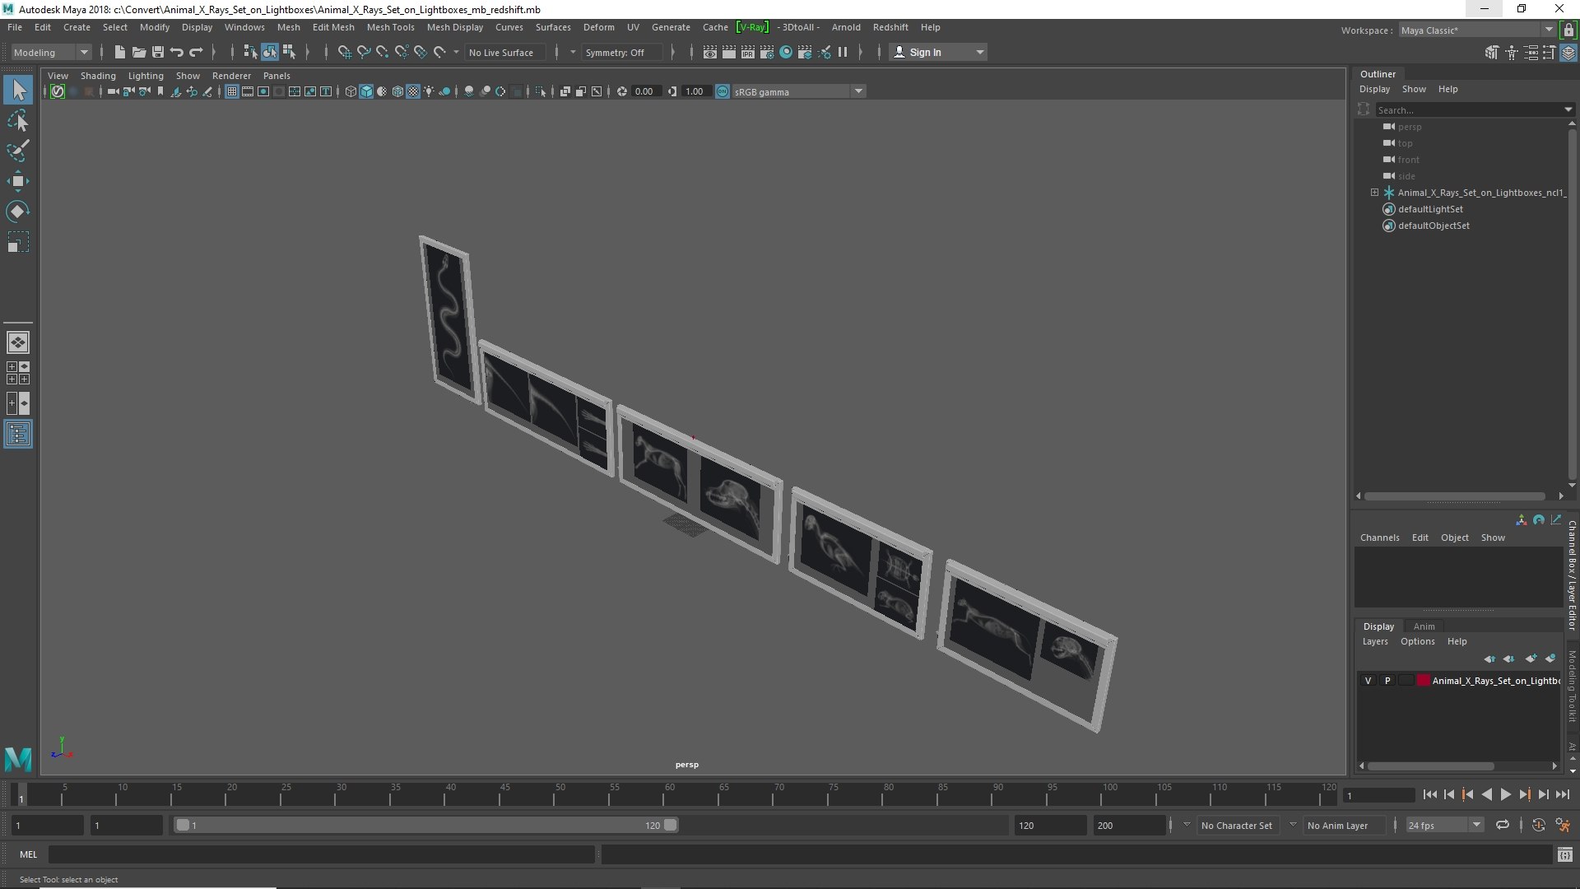Image resolution: width=1580 pixels, height=889 pixels.
Task: Switch to the Anim layer tab
Action: coord(1424,626)
